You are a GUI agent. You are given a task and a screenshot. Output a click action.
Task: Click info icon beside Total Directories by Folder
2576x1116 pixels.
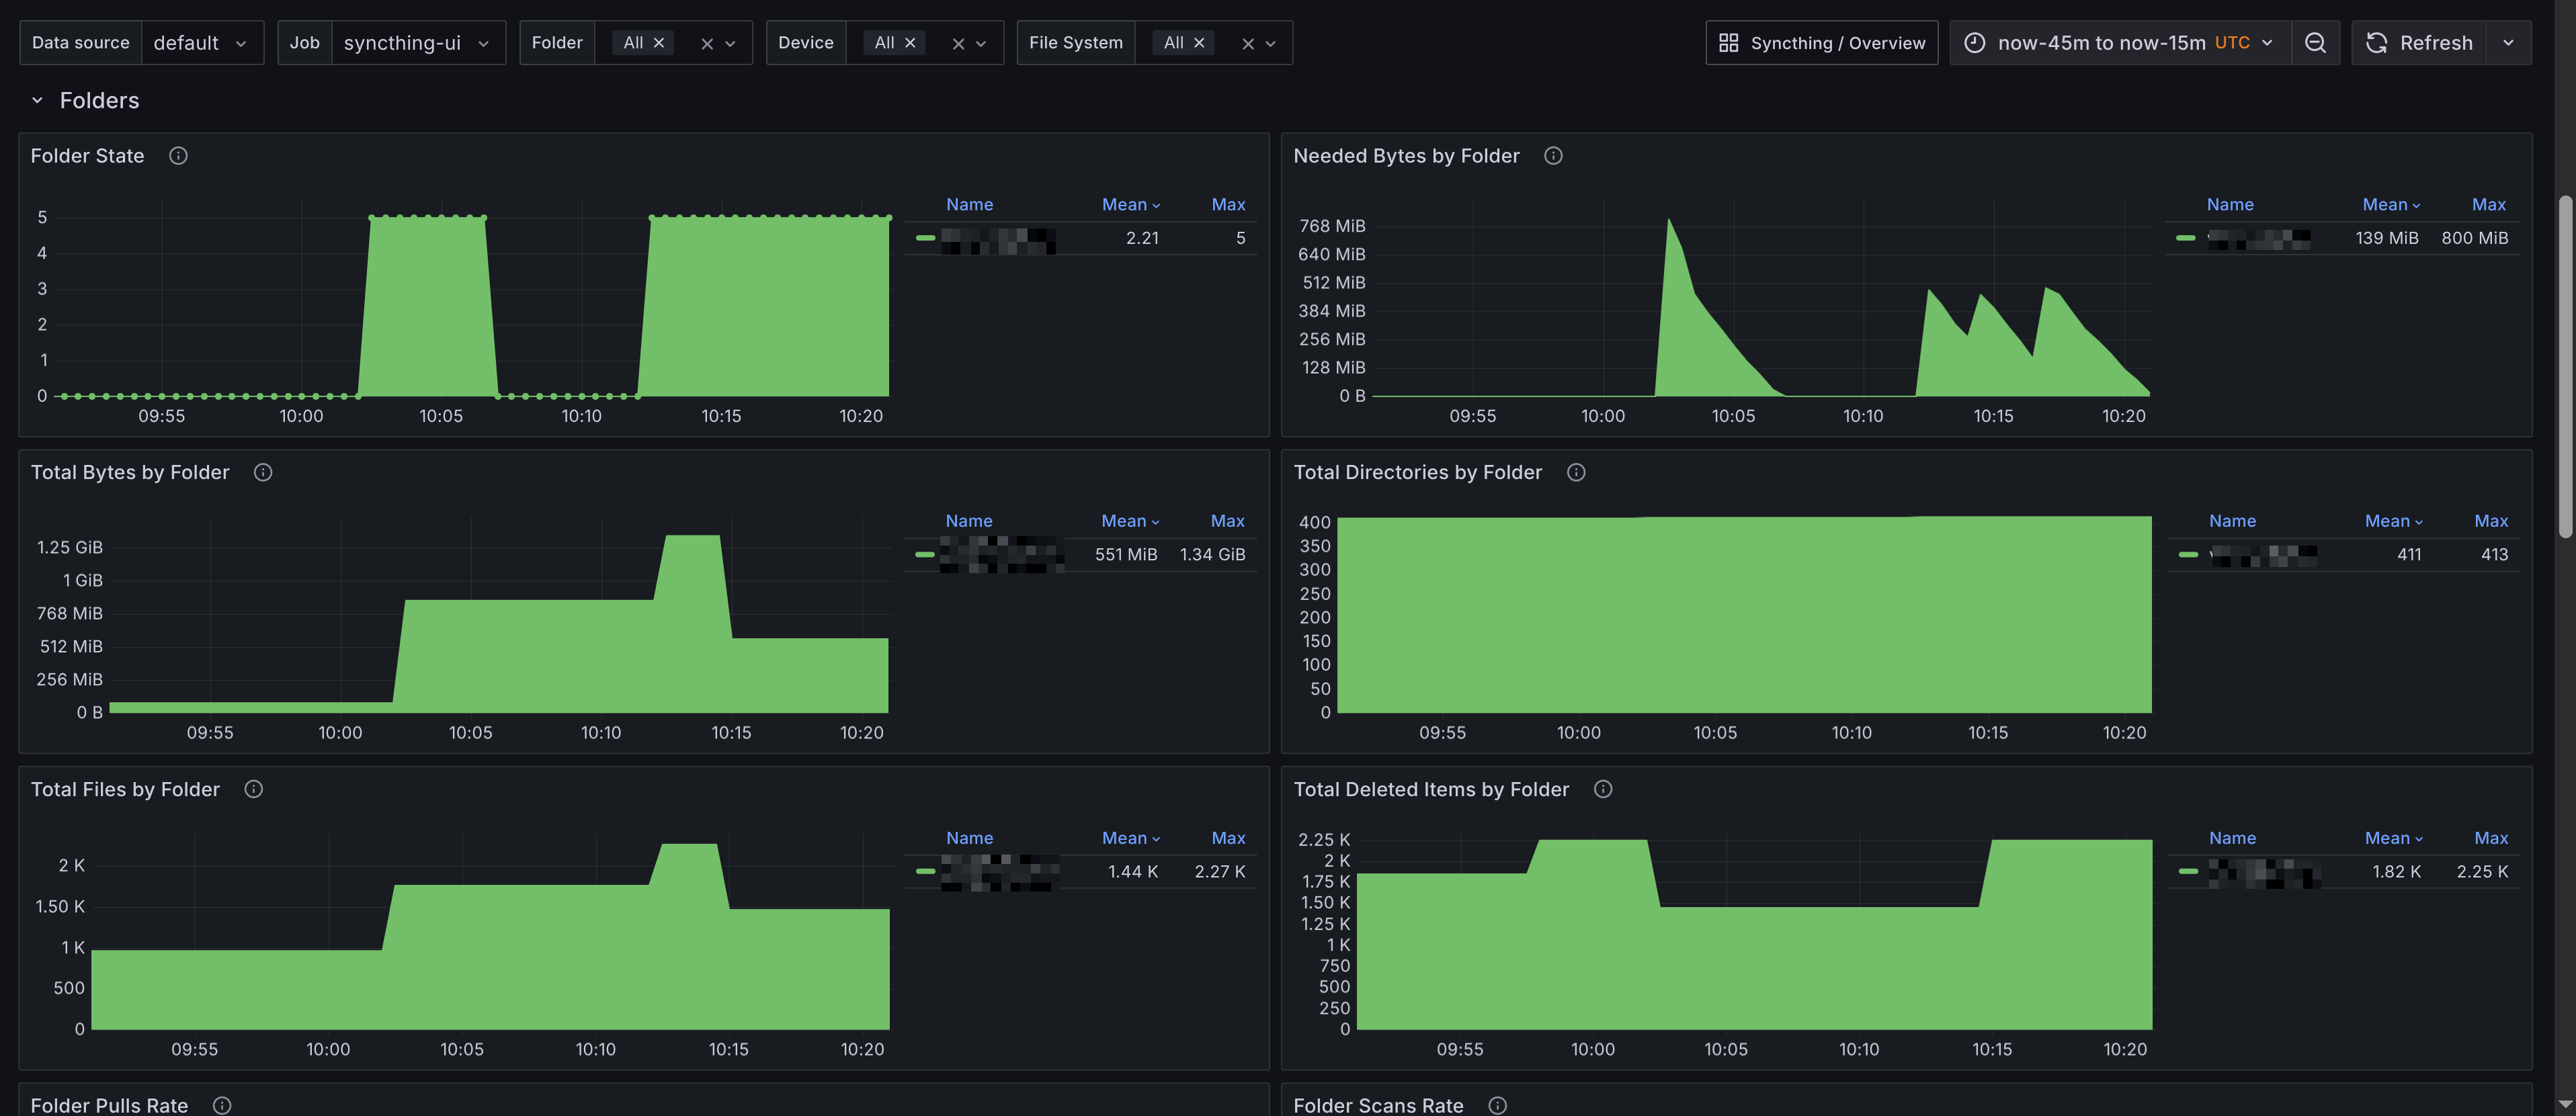[1576, 472]
